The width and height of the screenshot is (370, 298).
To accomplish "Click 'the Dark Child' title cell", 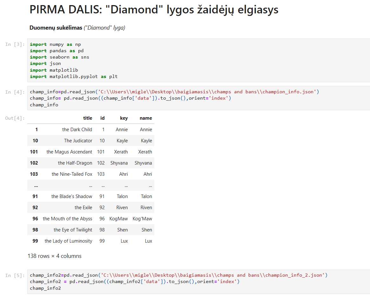I will pos(77,130).
